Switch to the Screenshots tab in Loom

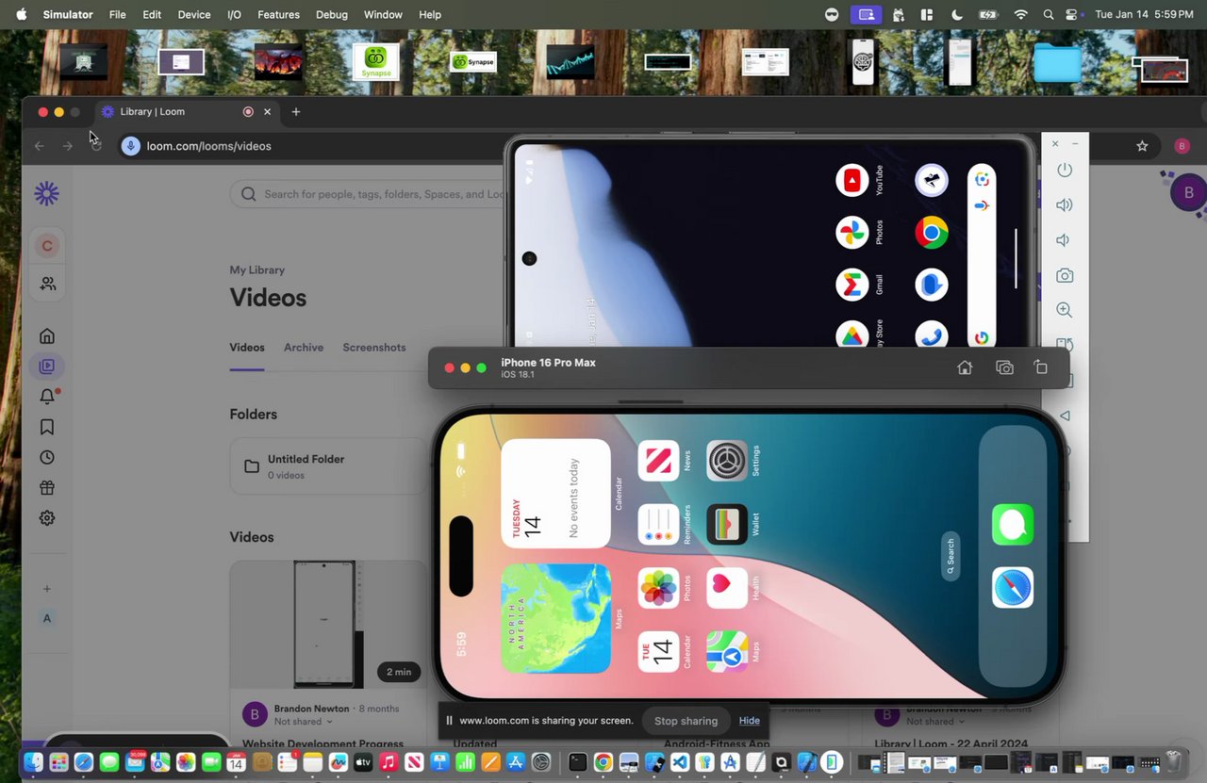coord(374,348)
